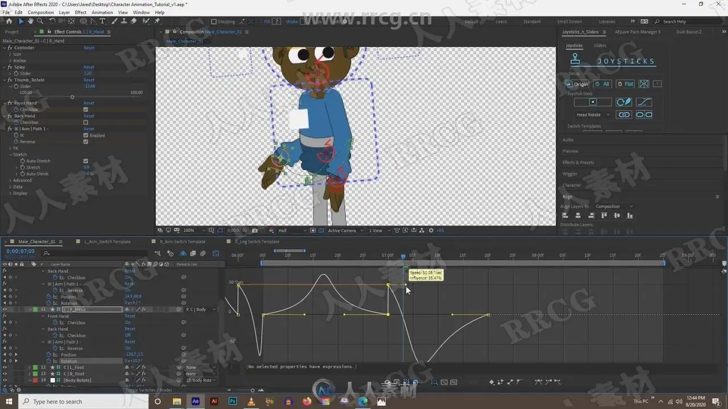Screen dimensions: 728x409
Task: Expand the Display group in Effect Controls
Action: point(10,193)
